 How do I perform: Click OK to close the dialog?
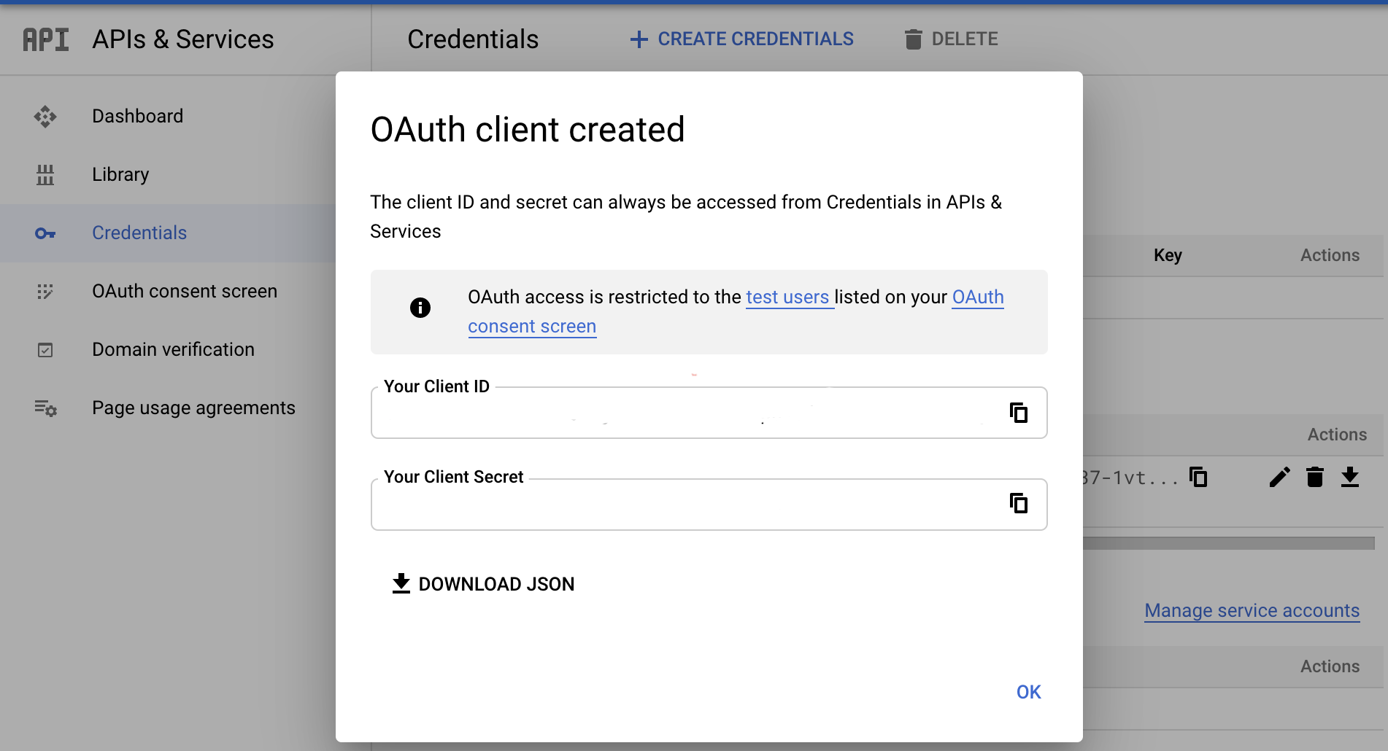pyautogui.click(x=1029, y=692)
